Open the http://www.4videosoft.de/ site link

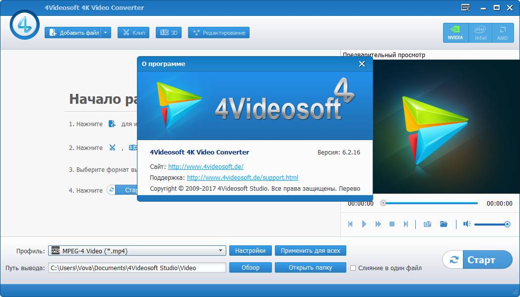(x=205, y=166)
